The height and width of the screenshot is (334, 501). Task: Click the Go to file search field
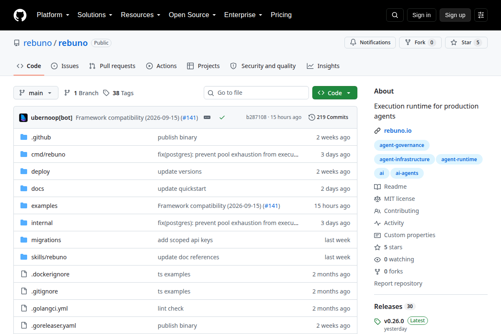pos(256,93)
